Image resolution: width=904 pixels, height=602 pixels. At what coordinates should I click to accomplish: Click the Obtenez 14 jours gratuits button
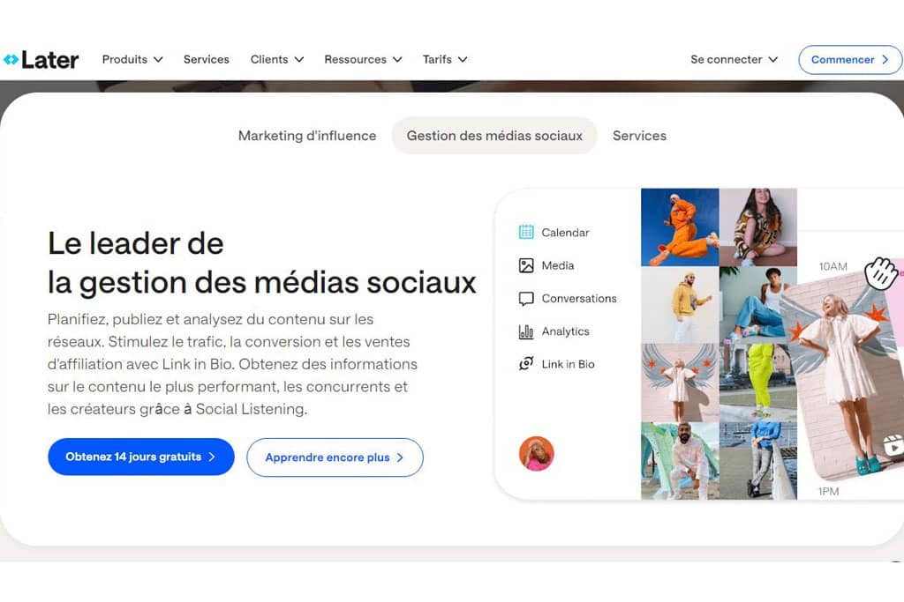tap(140, 457)
